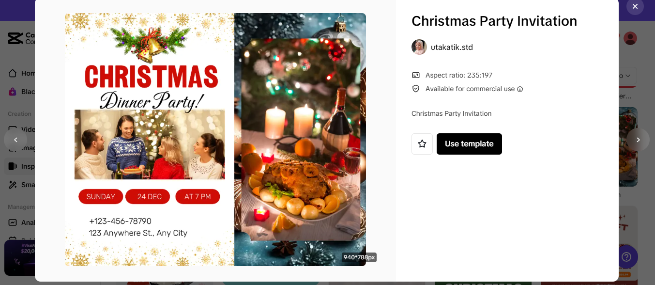Expand the dropdown chevron behind the dialog
The height and width of the screenshot is (285, 655).
628,76
